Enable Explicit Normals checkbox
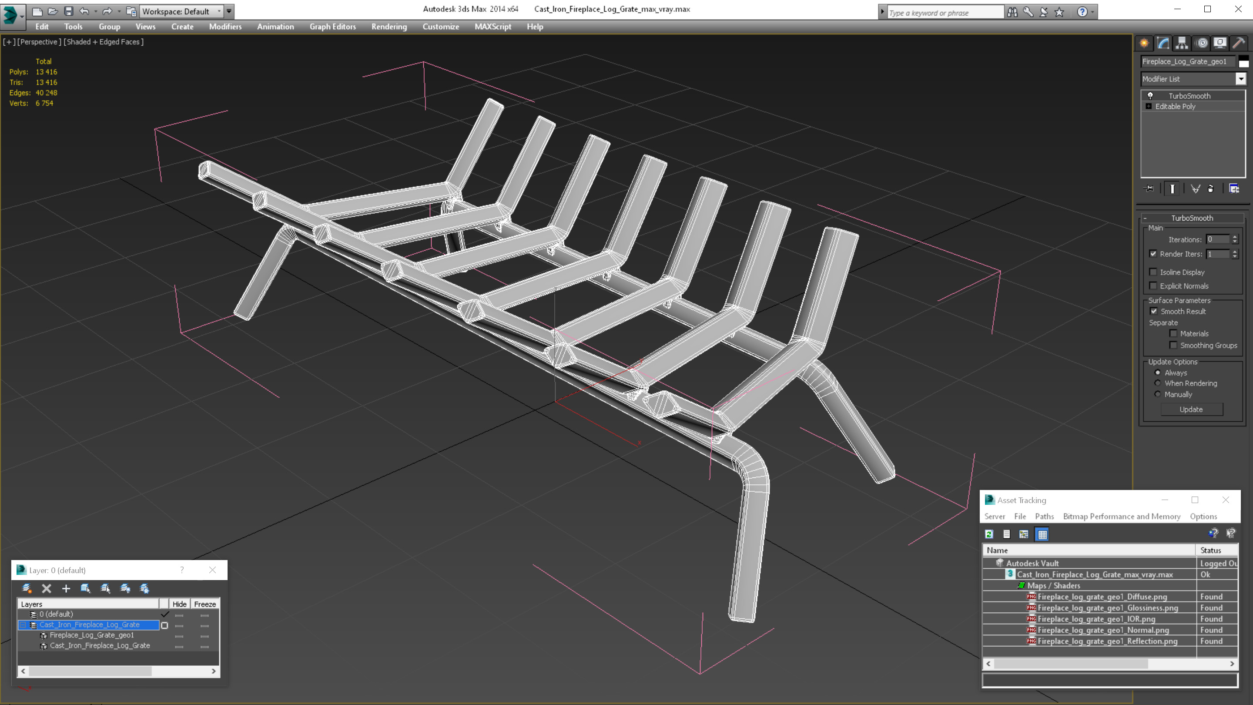The image size is (1253, 705). (1153, 286)
